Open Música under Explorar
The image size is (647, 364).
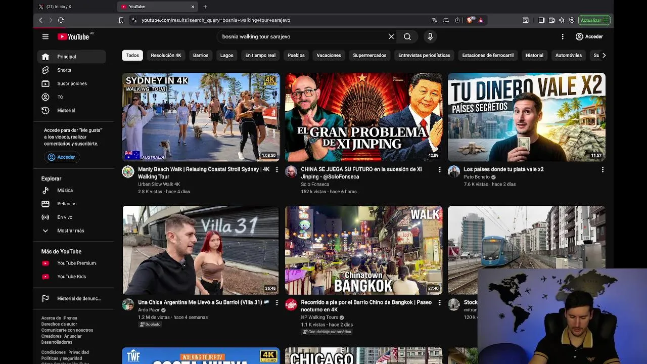click(71, 190)
